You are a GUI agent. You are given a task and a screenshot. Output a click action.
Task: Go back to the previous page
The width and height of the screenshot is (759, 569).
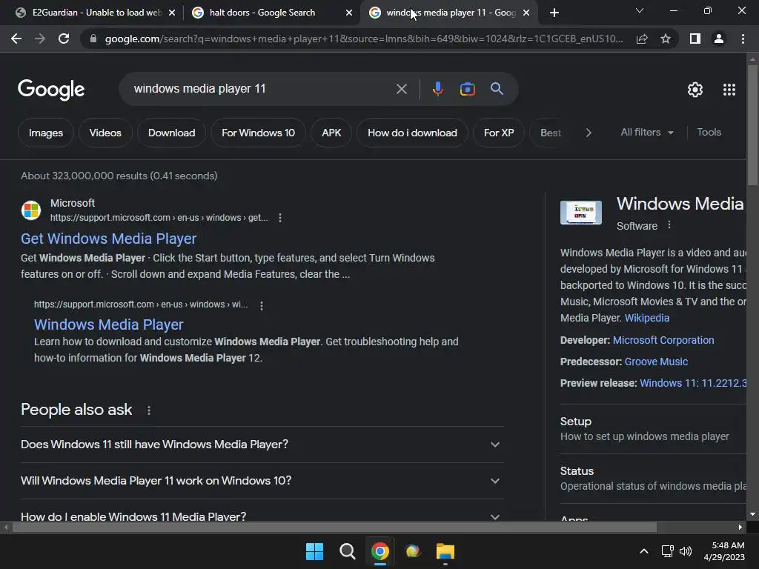click(x=16, y=39)
